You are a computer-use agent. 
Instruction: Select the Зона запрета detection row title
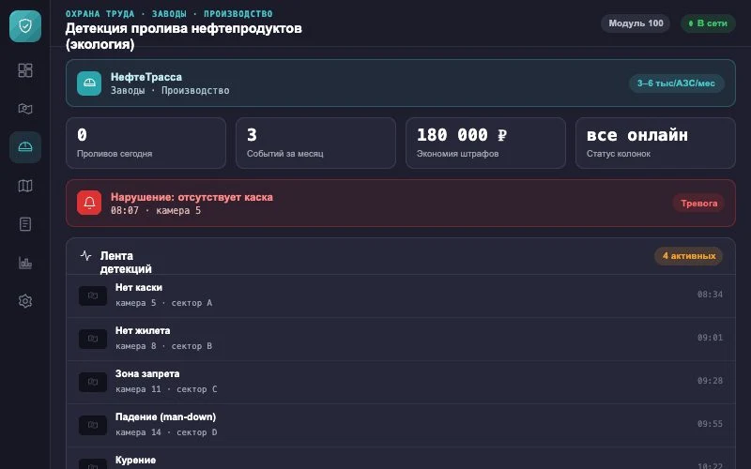tap(147, 373)
